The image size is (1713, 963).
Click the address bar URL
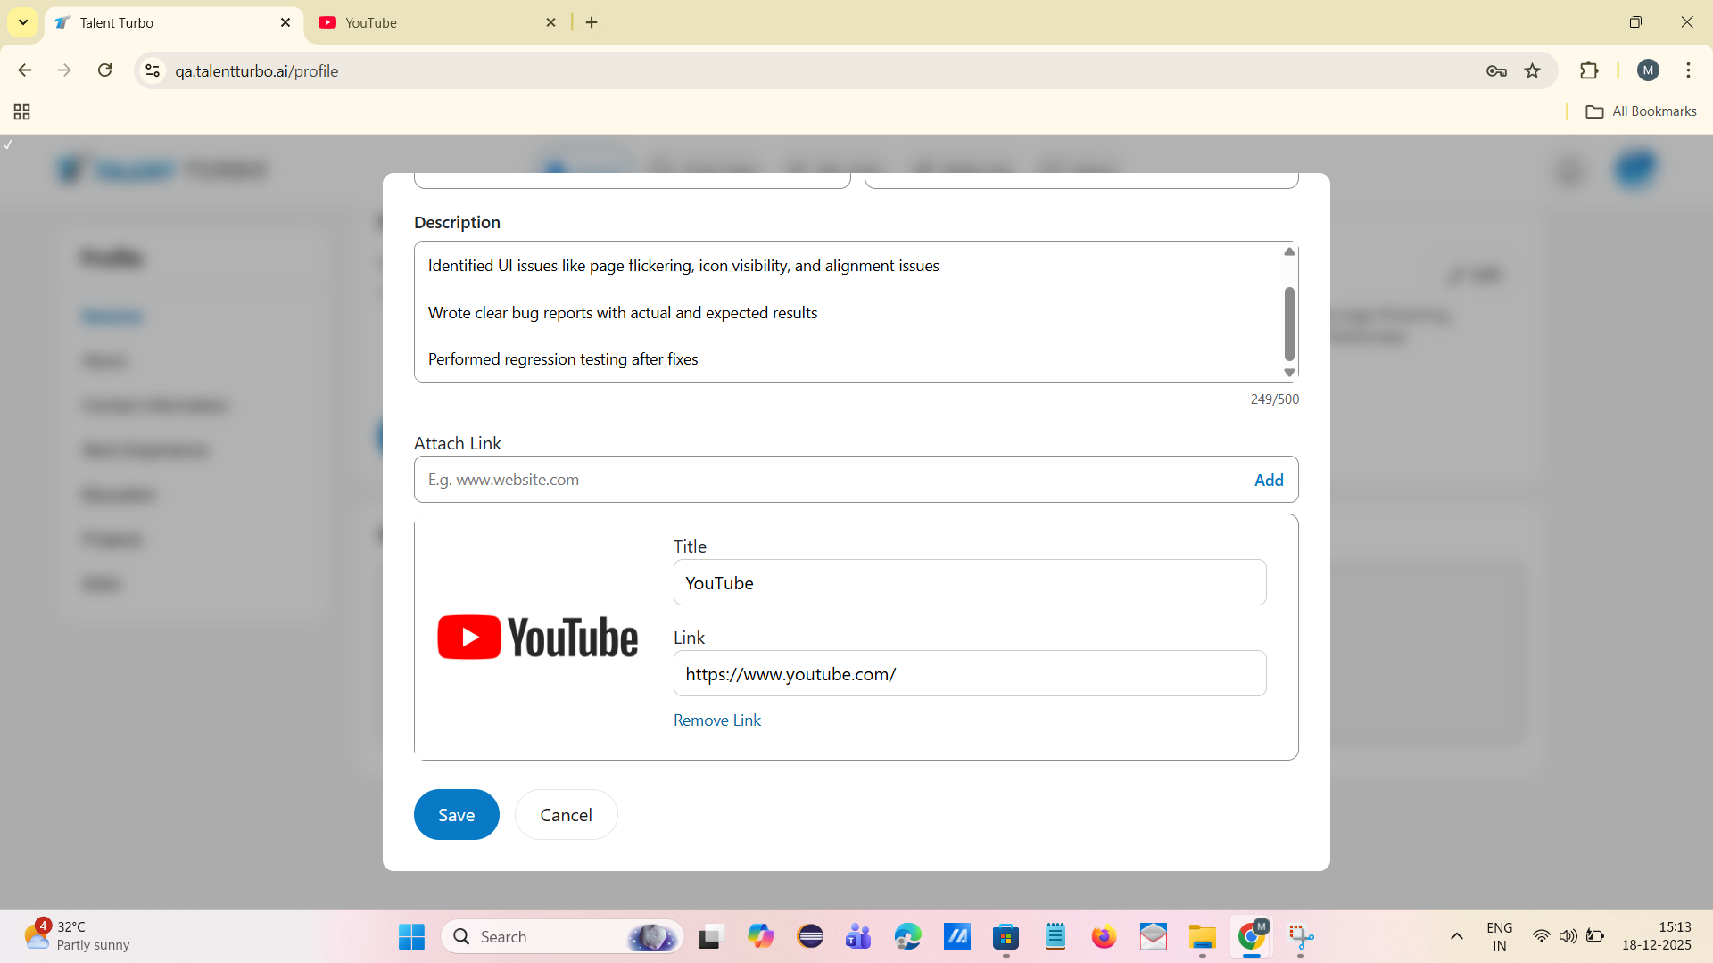pyautogui.click(x=257, y=71)
